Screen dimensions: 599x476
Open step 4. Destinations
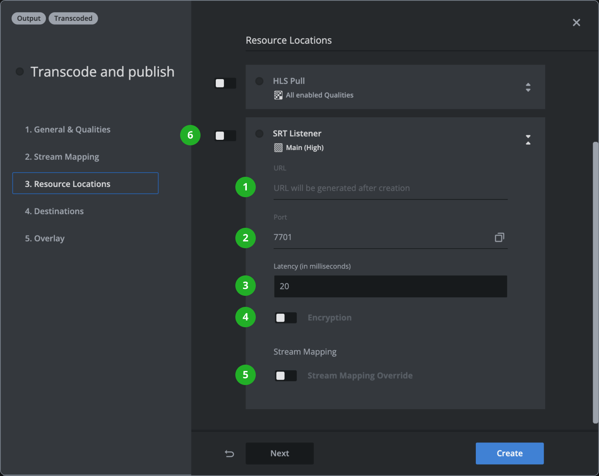pyautogui.click(x=54, y=211)
